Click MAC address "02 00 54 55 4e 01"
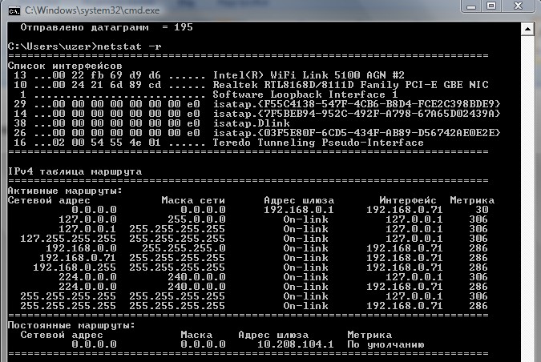This screenshot has width=541, height=362. 107,143
